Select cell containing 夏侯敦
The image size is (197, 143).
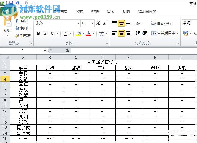click(23, 127)
